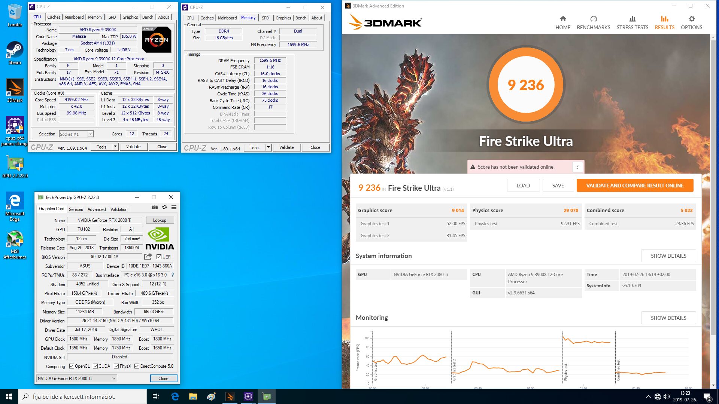Open the 3DMark Home icon
719x404 pixels.
563,19
